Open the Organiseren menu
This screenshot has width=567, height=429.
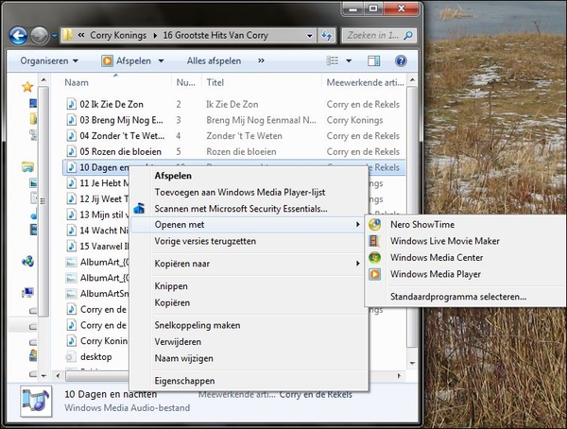(x=49, y=60)
